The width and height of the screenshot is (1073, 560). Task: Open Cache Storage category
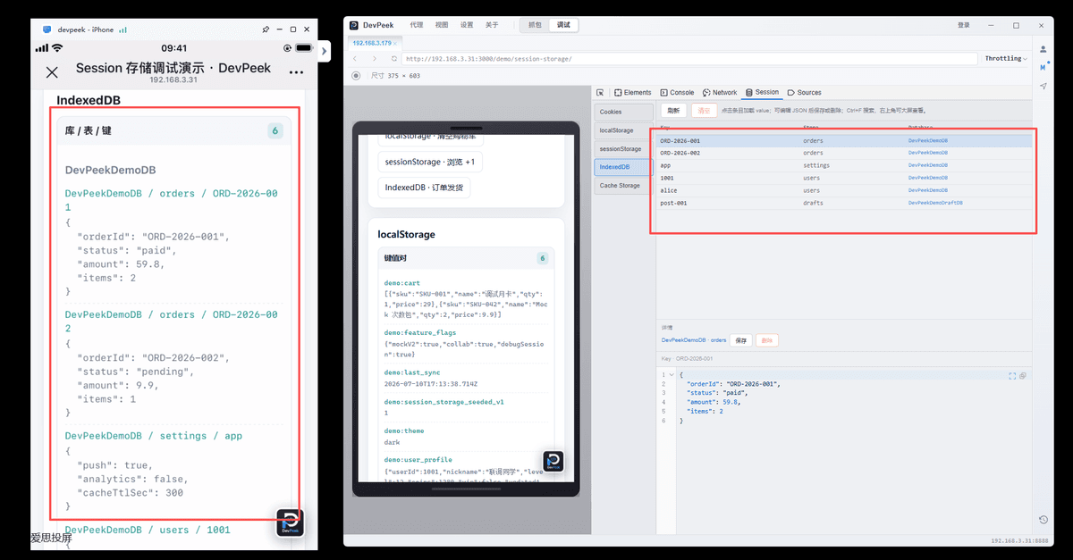point(624,186)
